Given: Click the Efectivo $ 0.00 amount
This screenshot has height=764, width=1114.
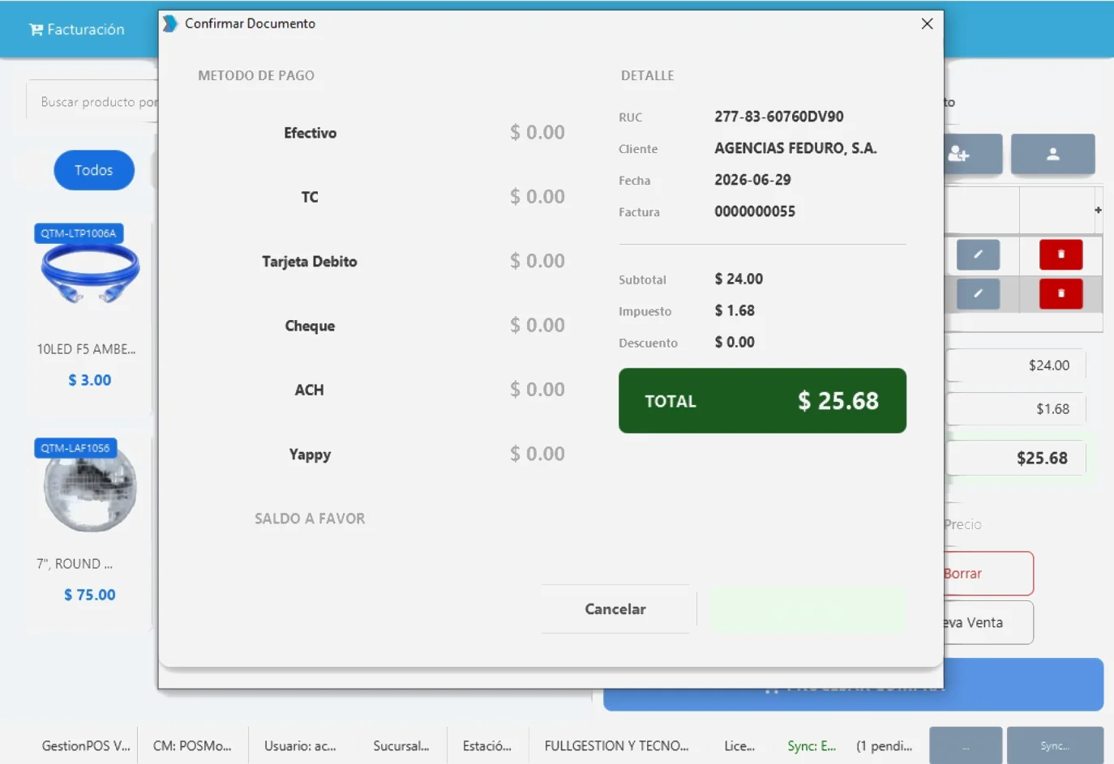Looking at the screenshot, I should [537, 132].
